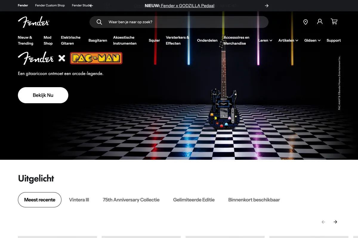Click the search magnifier icon
The image size is (358, 238).
99,22
